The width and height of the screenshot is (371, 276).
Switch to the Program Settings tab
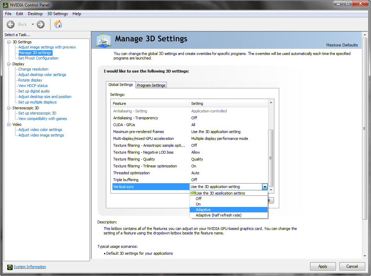click(x=151, y=85)
